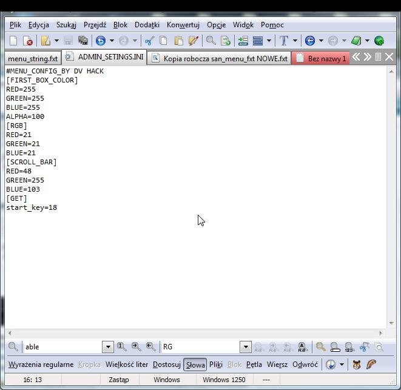
Task: Click the open file folder icon
Action: pos(45,41)
